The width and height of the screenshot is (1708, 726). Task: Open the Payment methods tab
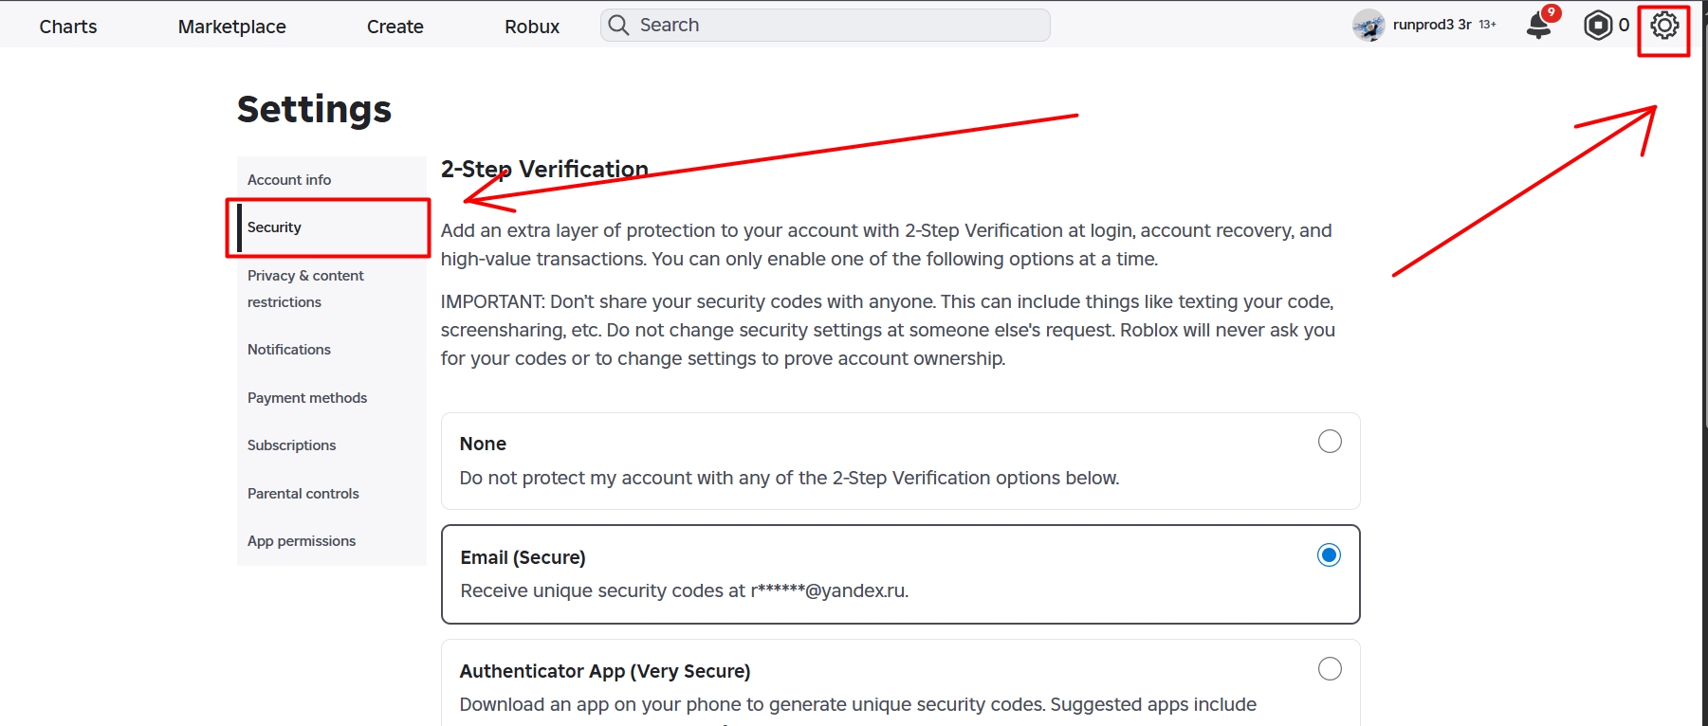point(307,398)
